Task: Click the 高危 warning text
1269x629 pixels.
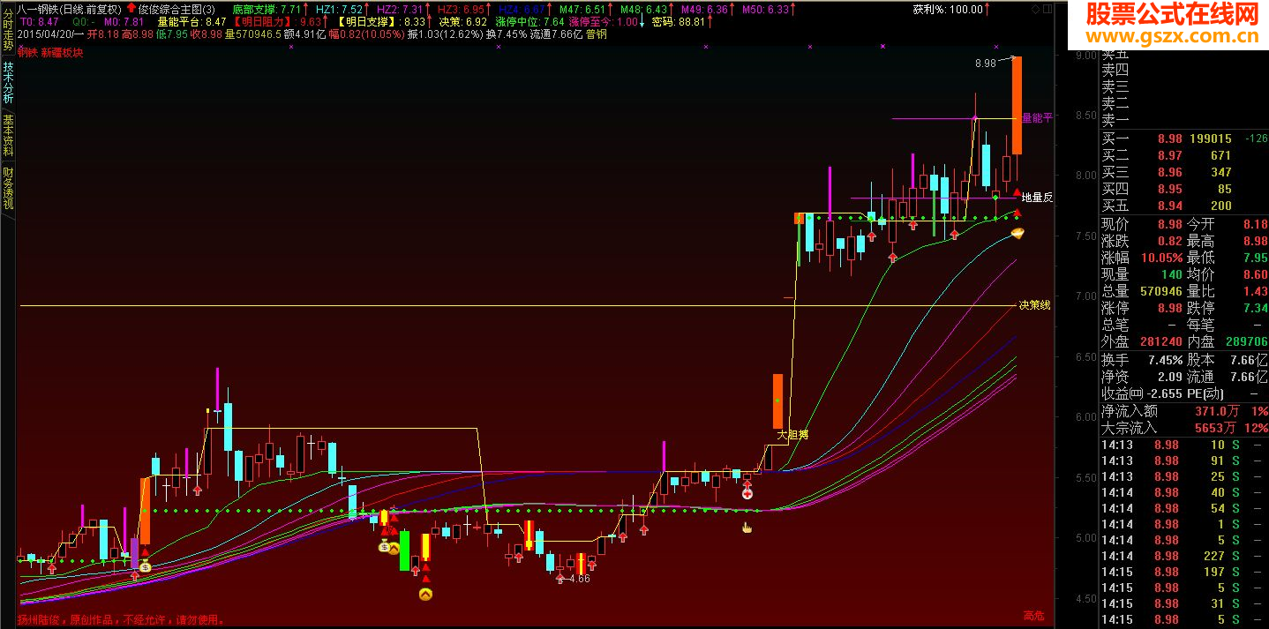Action: point(1033,616)
